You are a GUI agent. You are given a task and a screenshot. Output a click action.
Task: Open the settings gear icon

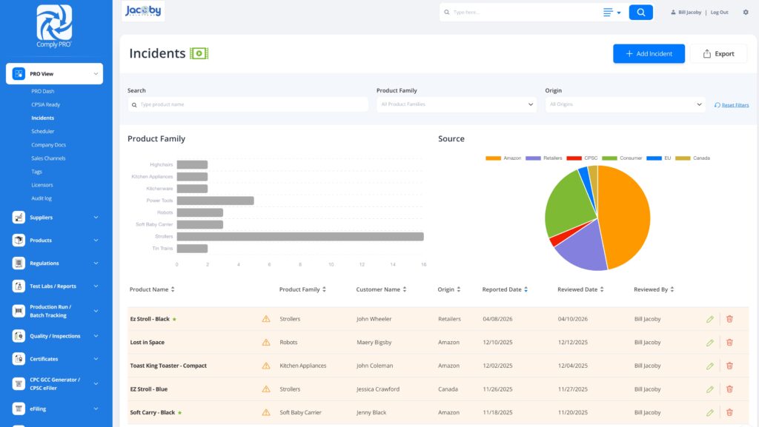(746, 12)
